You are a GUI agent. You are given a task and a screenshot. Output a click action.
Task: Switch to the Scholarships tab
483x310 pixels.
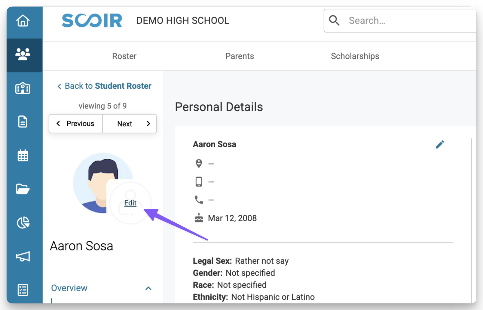tap(355, 56)
